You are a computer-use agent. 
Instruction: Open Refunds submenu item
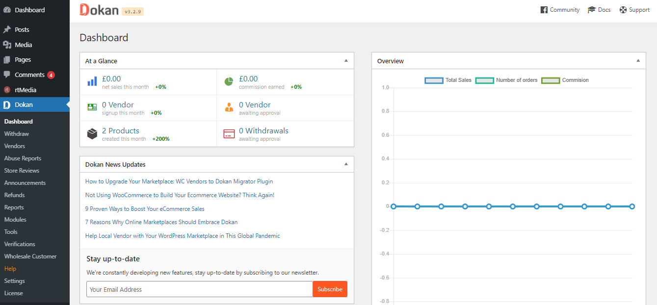point(14,195)
